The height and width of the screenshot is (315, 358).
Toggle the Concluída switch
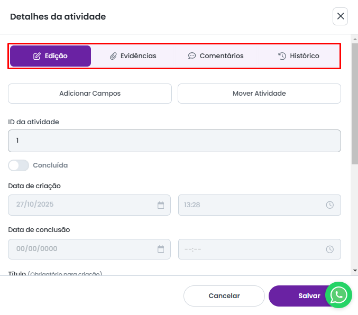click(19, 165)
